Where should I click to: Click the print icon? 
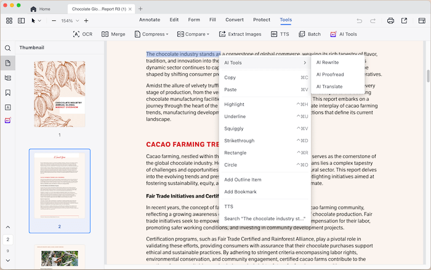pos(390,20)
